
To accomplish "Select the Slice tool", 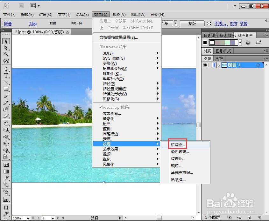I will click(x=6, y=214).
